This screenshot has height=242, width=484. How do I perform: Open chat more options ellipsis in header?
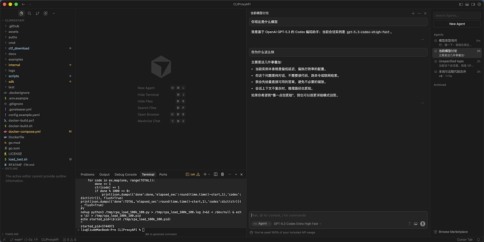point(419,13)
